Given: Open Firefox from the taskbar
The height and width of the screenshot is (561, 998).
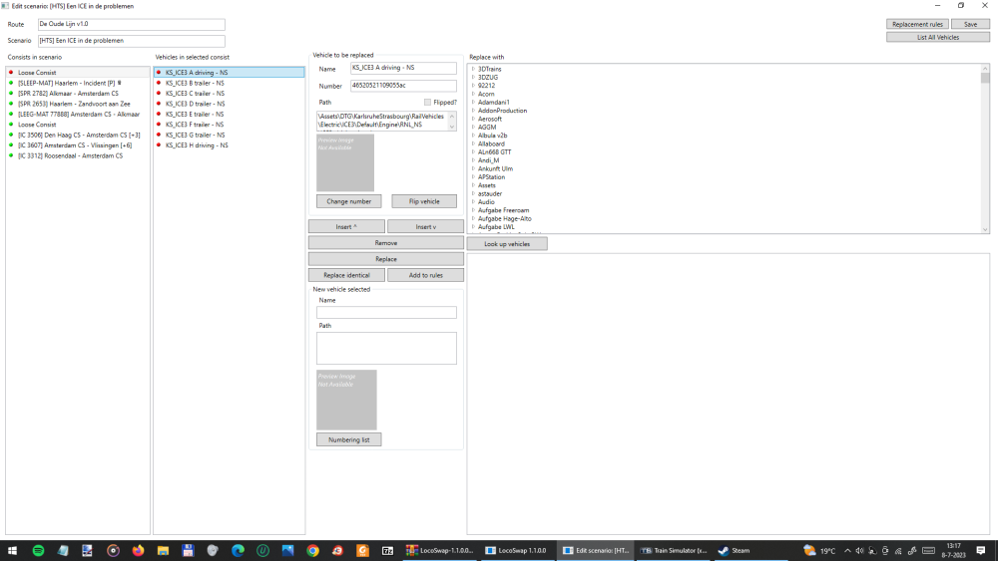Looking at the screenshot, I should (x=138, y=550).
